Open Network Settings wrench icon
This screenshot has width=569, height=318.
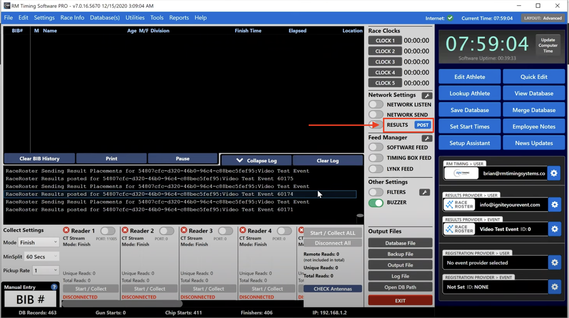click(x=426, y=95)
